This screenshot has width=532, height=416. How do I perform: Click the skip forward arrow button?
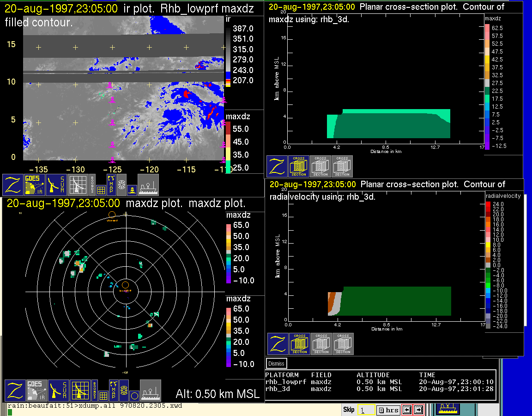(x=418, y=410)
